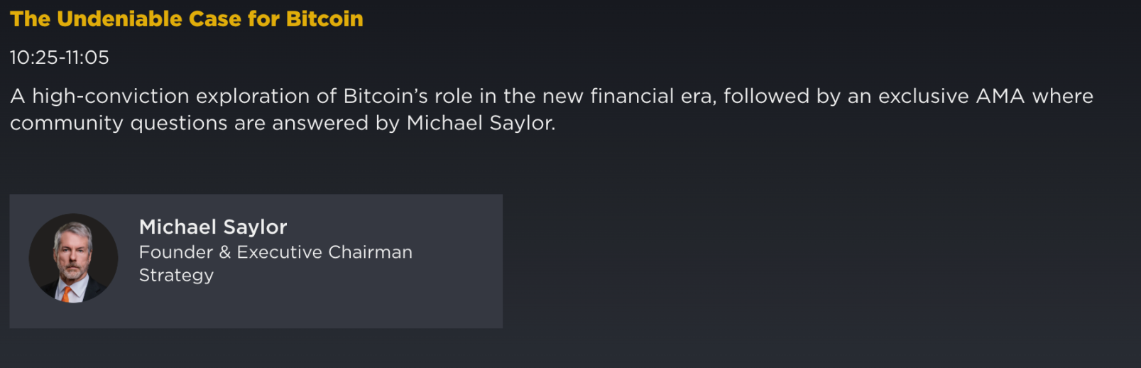Image resolution: width=1141 pixels, height=368 pixels.
Task: Click the end time '11:05'
Action: (87, 58)
